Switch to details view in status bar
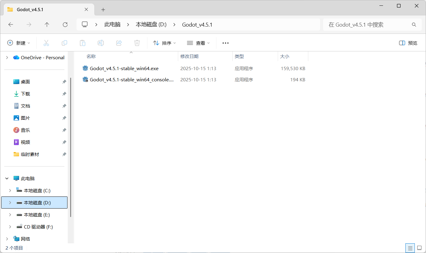The height and width of the screenshot is (253, 426). pyautogui.click(x=410, y=248)
